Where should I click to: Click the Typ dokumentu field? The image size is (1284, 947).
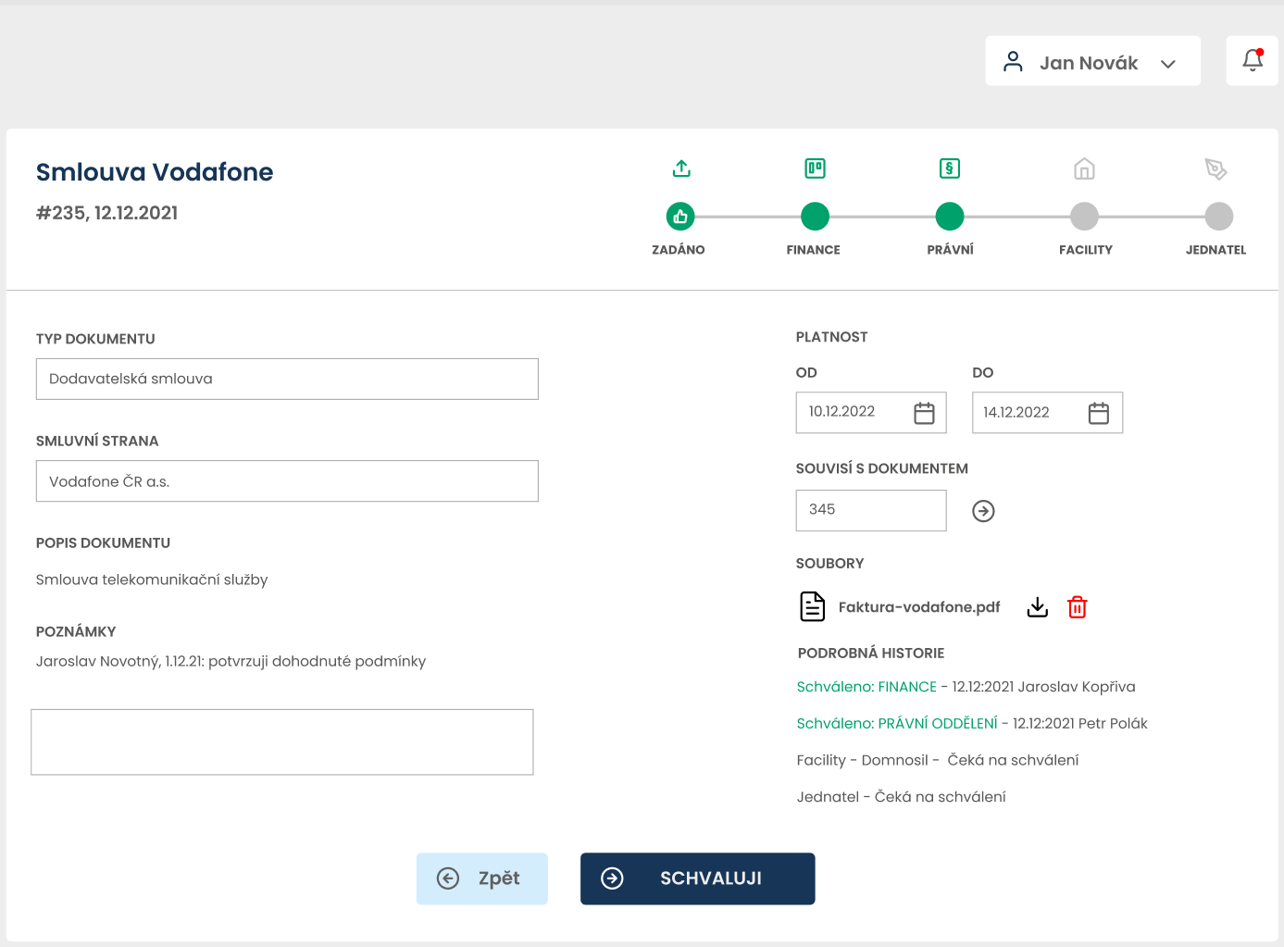click(x=287, y=379)
